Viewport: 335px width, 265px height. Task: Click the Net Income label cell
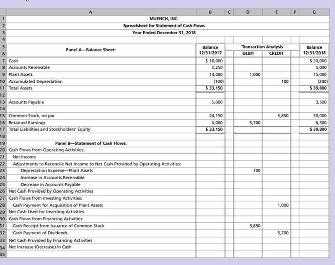[24, 157]
